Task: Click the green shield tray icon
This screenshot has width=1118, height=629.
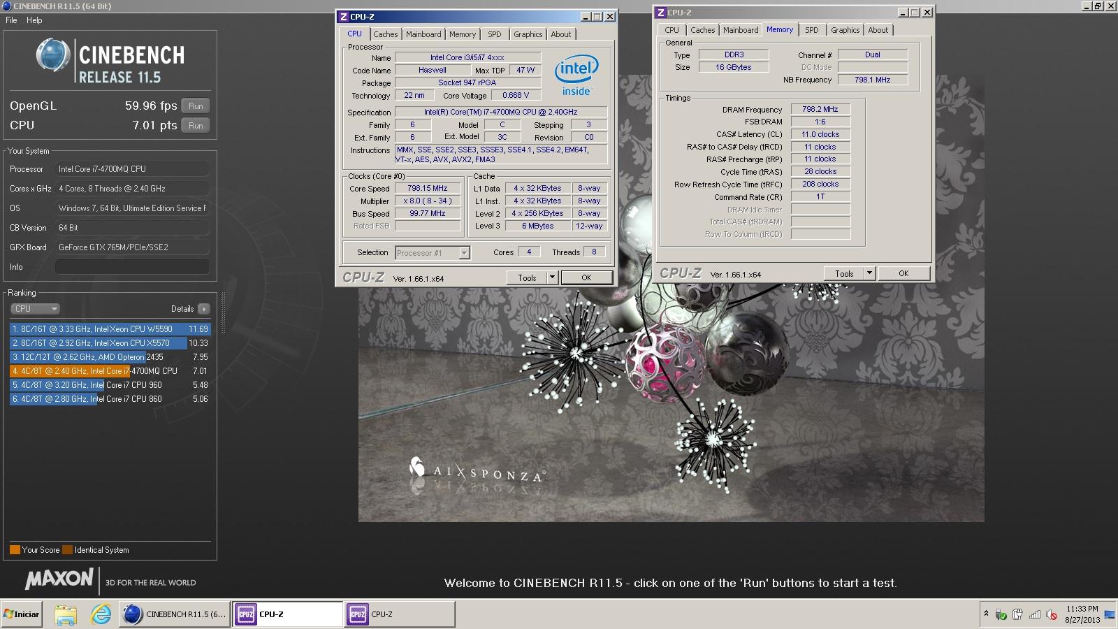Action: click(x=1001, y=615)
